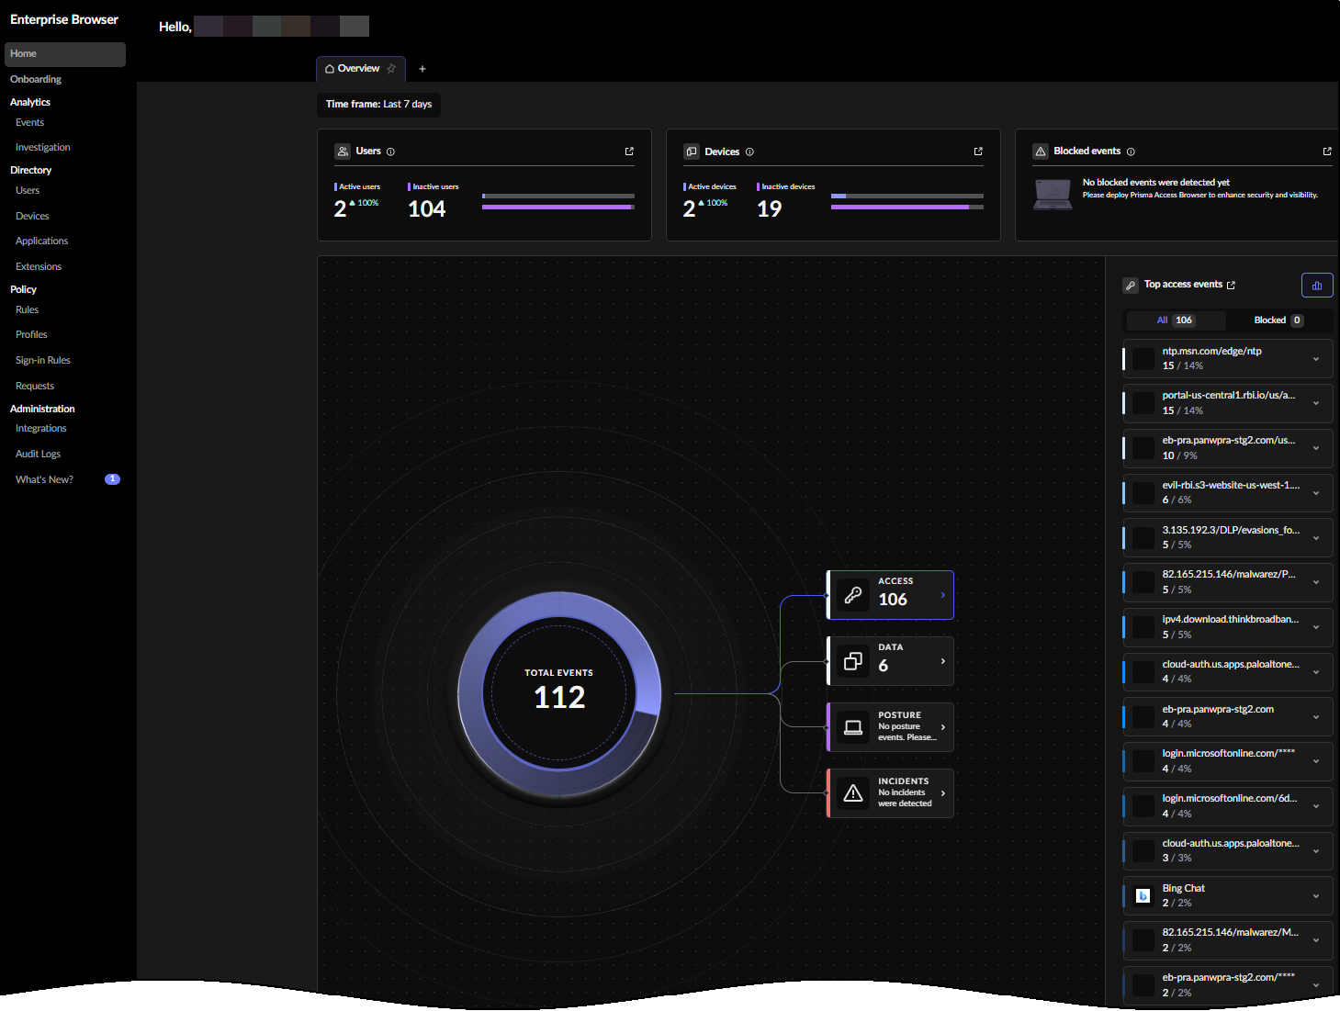Go to Events under Analytics

point(29,123)
